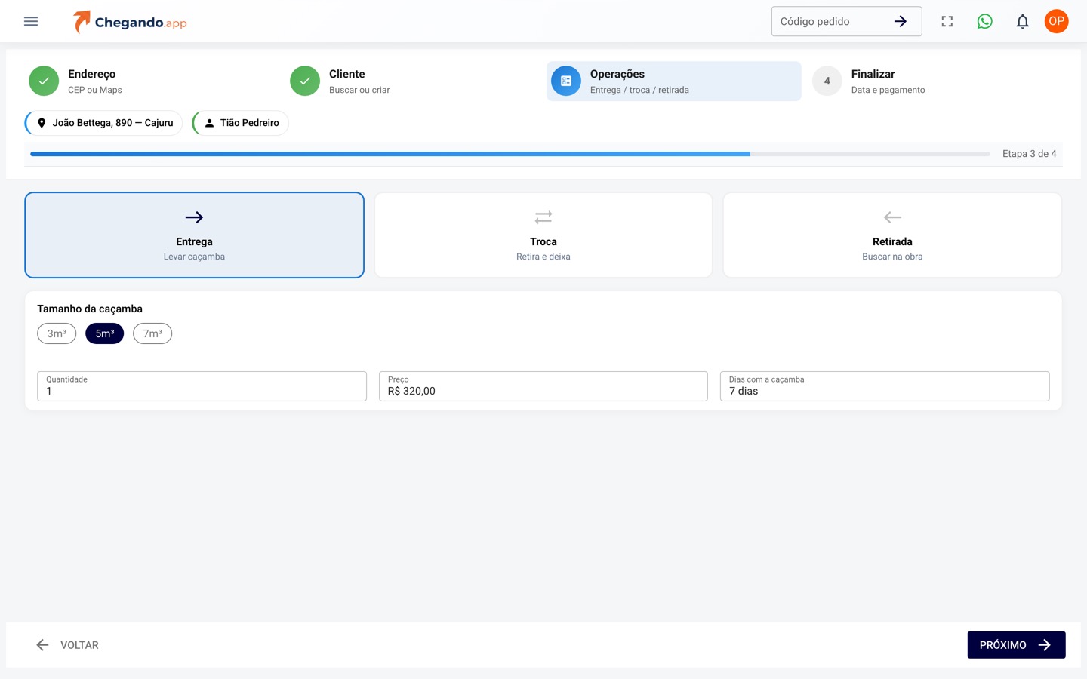Image resolution: width=1087 pixels, height=679 pixels.
Task: Choose the Retirada operation label
Action: 892,241
